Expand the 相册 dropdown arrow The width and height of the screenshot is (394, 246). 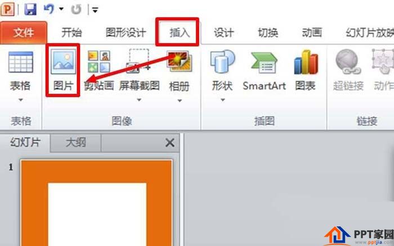pyautogui.click(x=180, y=101)
